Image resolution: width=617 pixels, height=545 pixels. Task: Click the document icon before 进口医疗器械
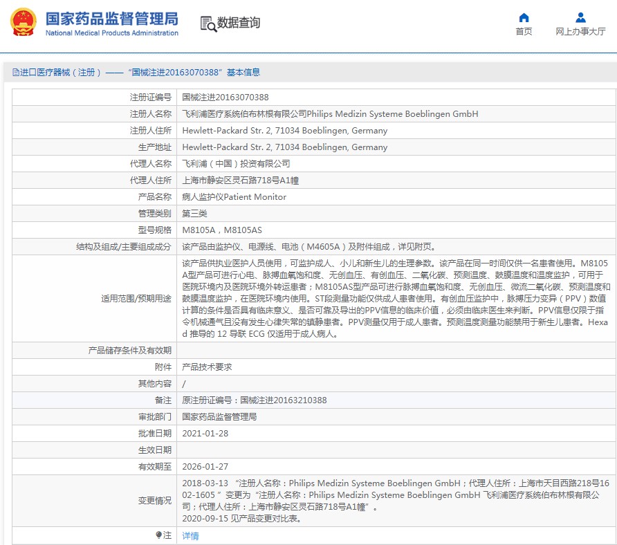16,73
